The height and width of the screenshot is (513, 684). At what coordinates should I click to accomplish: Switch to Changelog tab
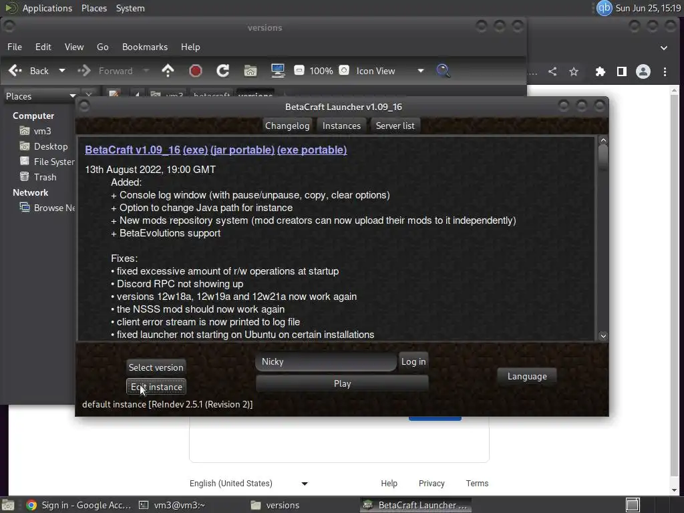pos(287,126)
